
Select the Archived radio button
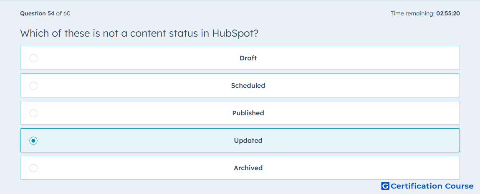pos(33,168)
